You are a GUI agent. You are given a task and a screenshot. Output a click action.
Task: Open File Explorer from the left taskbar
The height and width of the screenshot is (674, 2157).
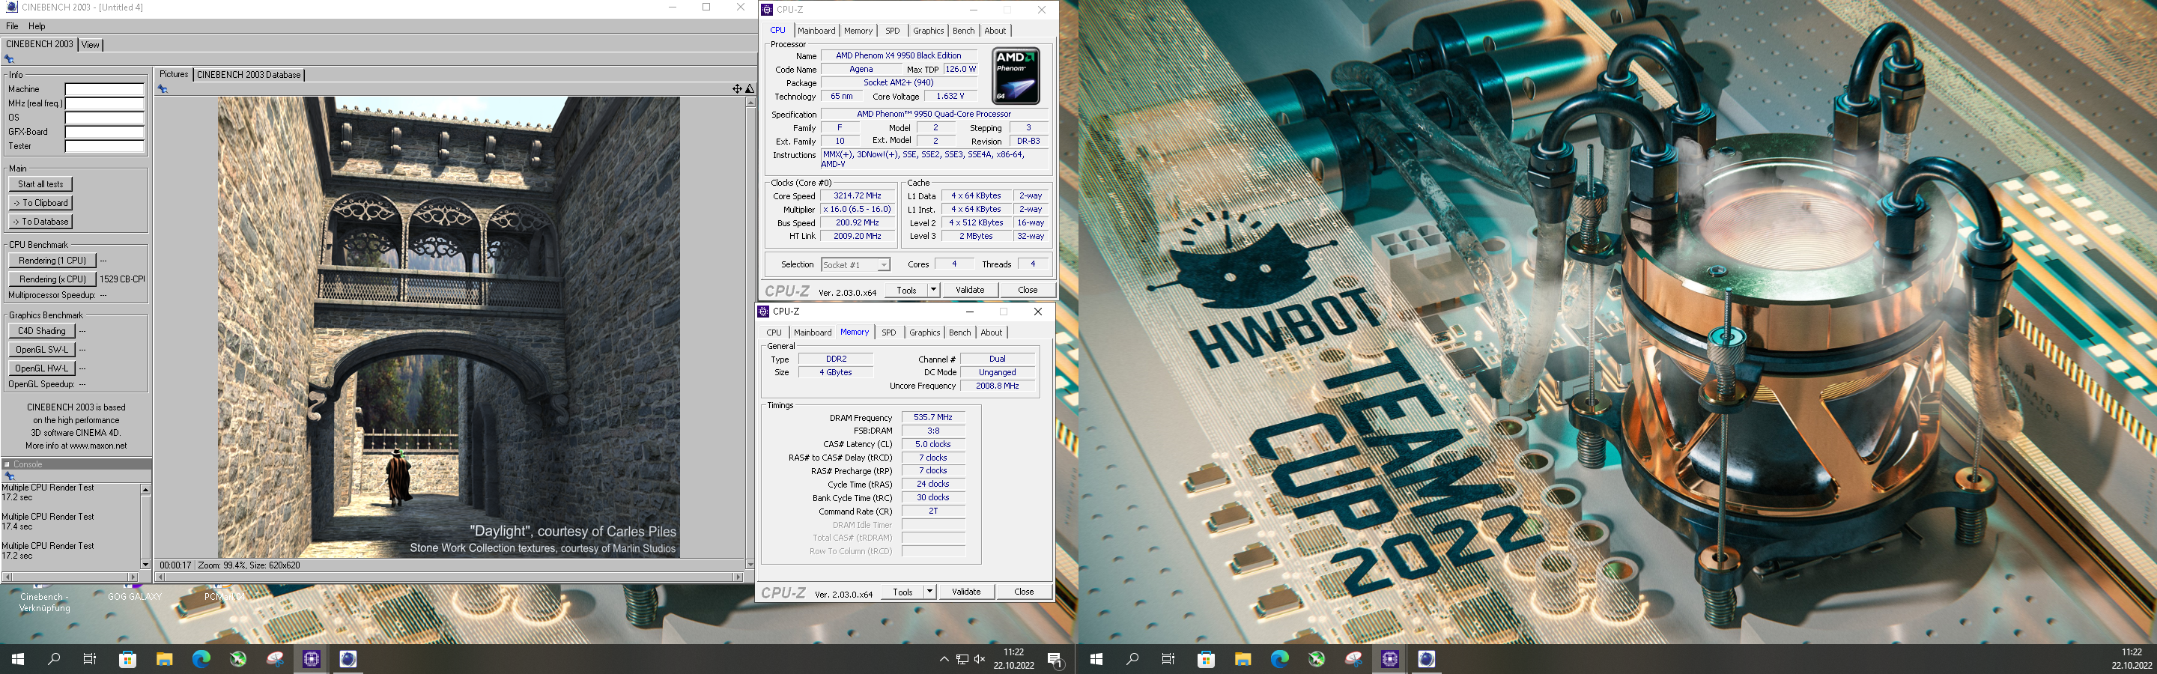(164, 659)
